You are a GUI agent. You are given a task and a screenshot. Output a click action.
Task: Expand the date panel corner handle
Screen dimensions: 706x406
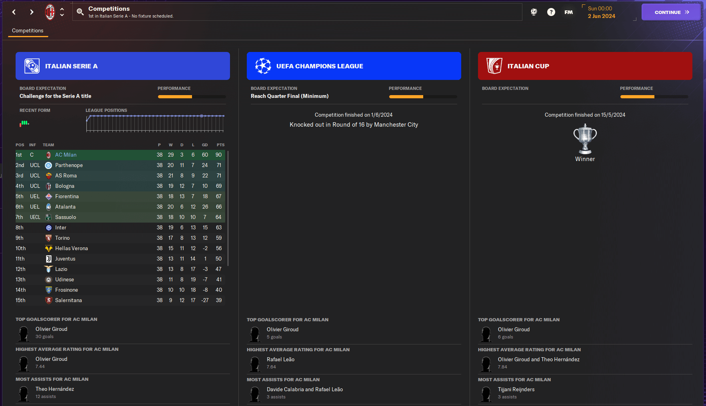point(634,19)
